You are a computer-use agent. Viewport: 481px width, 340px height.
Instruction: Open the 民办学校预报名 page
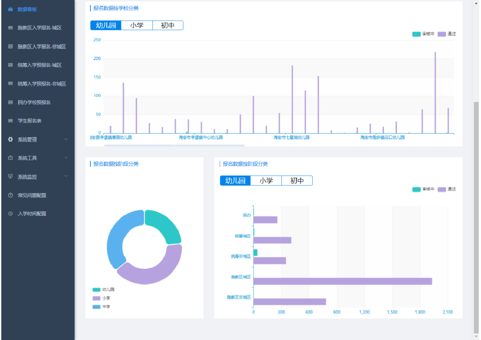[34, 102]
